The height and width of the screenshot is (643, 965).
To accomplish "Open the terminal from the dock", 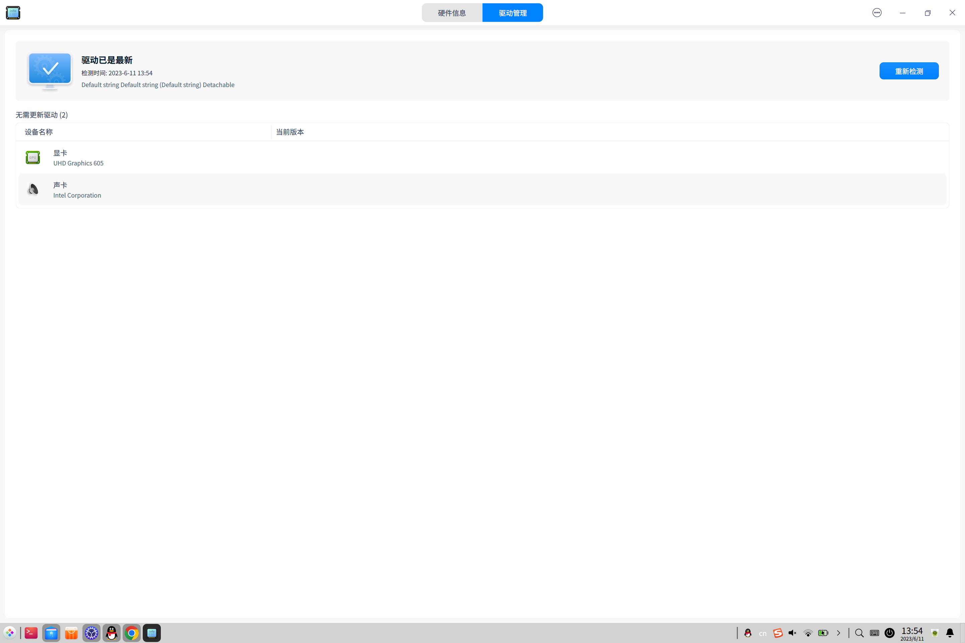I will click(31, 633).
